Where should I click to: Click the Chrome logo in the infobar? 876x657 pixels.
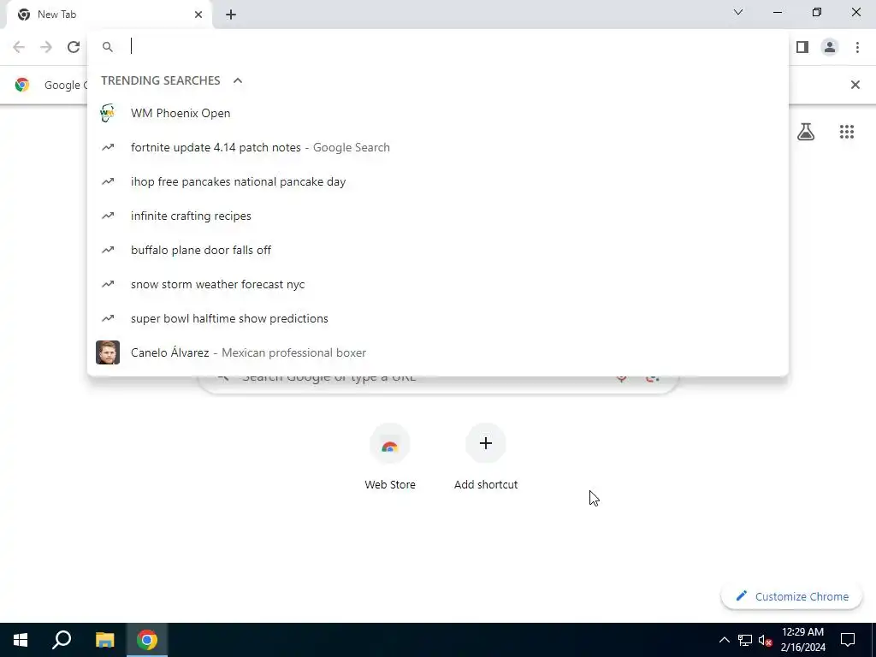[22, 85]
